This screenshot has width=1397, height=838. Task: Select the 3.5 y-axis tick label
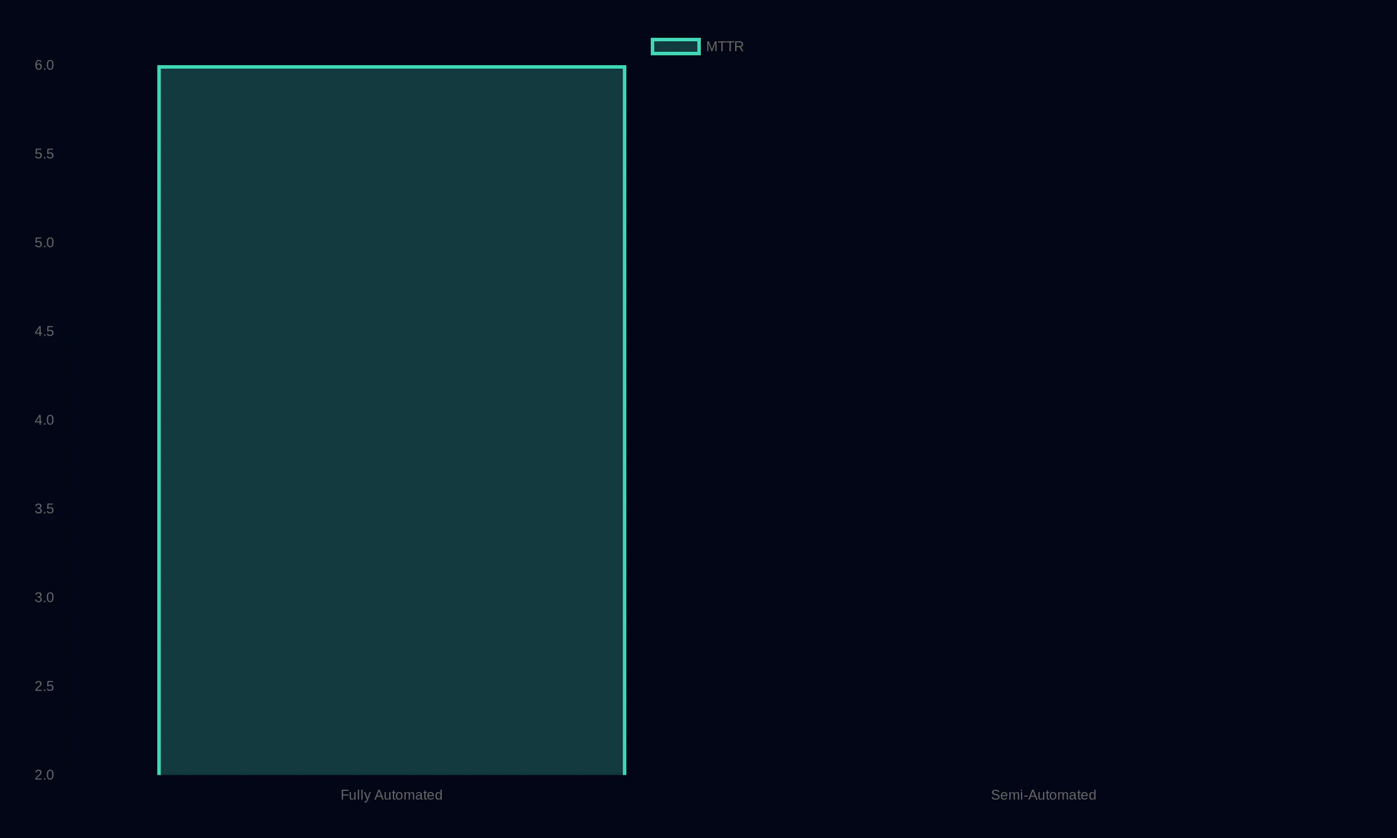44,509
